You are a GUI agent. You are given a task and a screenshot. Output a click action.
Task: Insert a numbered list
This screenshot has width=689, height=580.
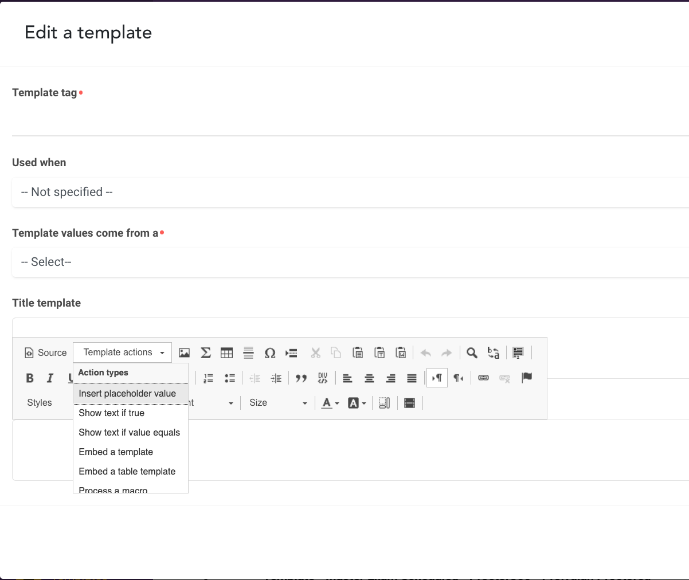209,378
